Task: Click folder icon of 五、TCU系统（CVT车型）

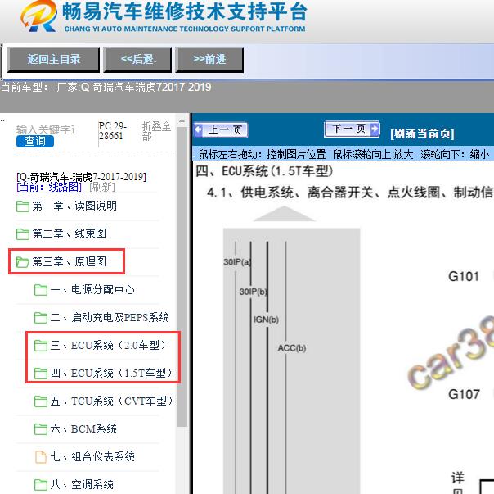Action: [41, 401]
